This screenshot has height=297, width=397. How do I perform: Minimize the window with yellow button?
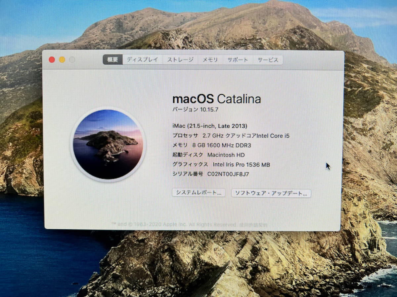[x=62, y=60]
